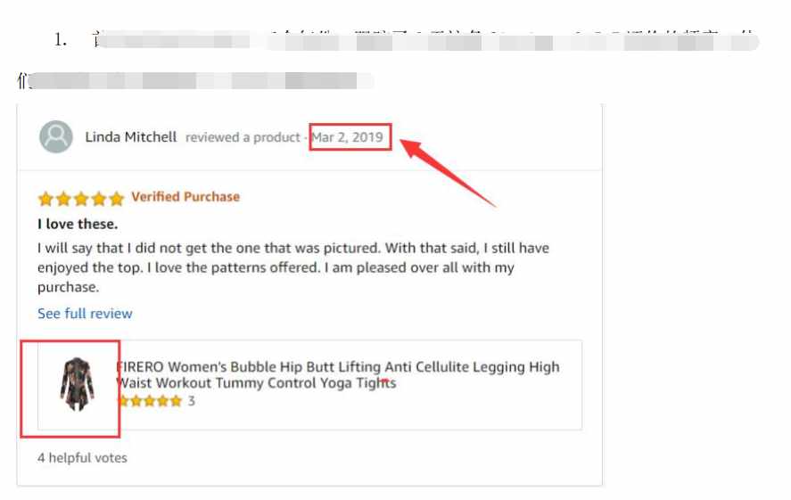This screenshot has height=500, width=791.
Task: Click the five-star review rating
Action: click(x=81, y=199)
